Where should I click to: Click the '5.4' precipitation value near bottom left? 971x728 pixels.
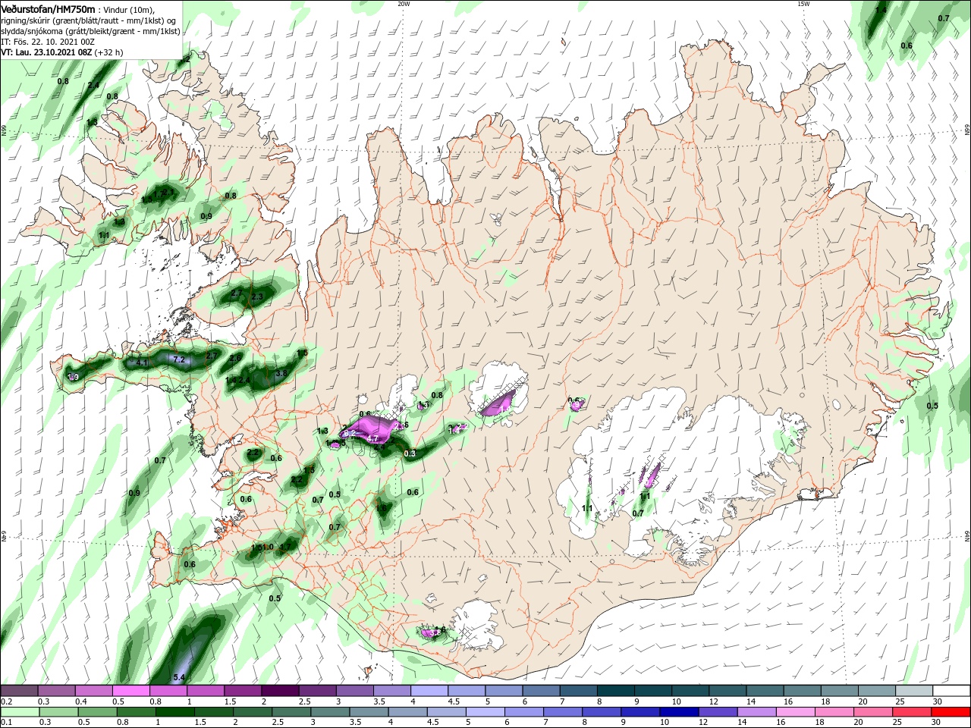tap(180, 676)
